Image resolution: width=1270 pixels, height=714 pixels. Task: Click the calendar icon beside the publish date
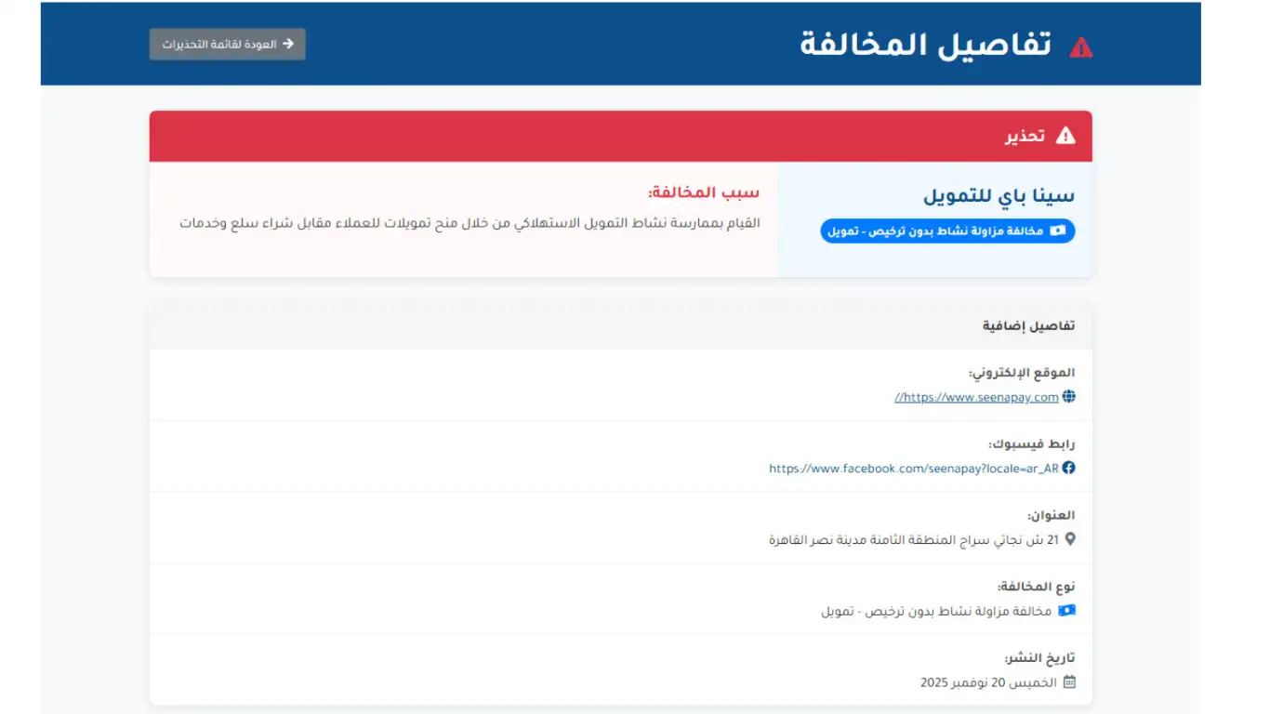[1069, 682]
